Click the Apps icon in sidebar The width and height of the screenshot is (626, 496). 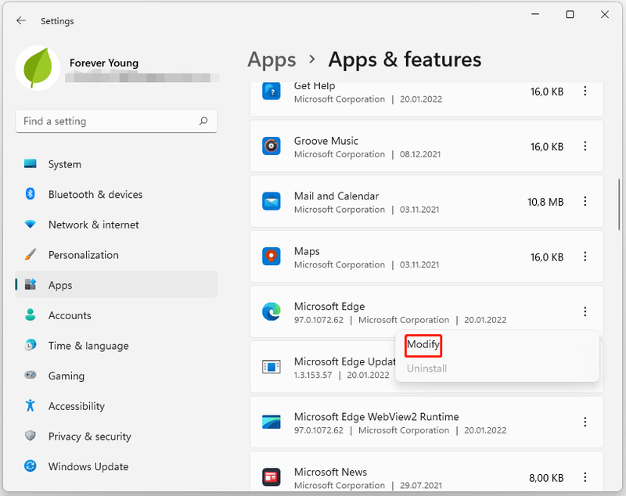tap(31, 285)
